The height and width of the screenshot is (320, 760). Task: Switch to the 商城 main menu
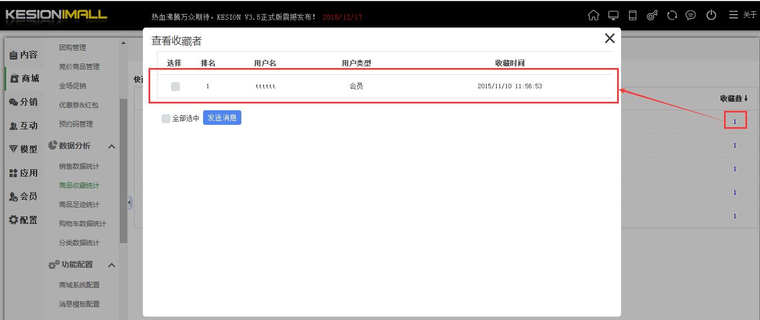click(x=24, y=78)
